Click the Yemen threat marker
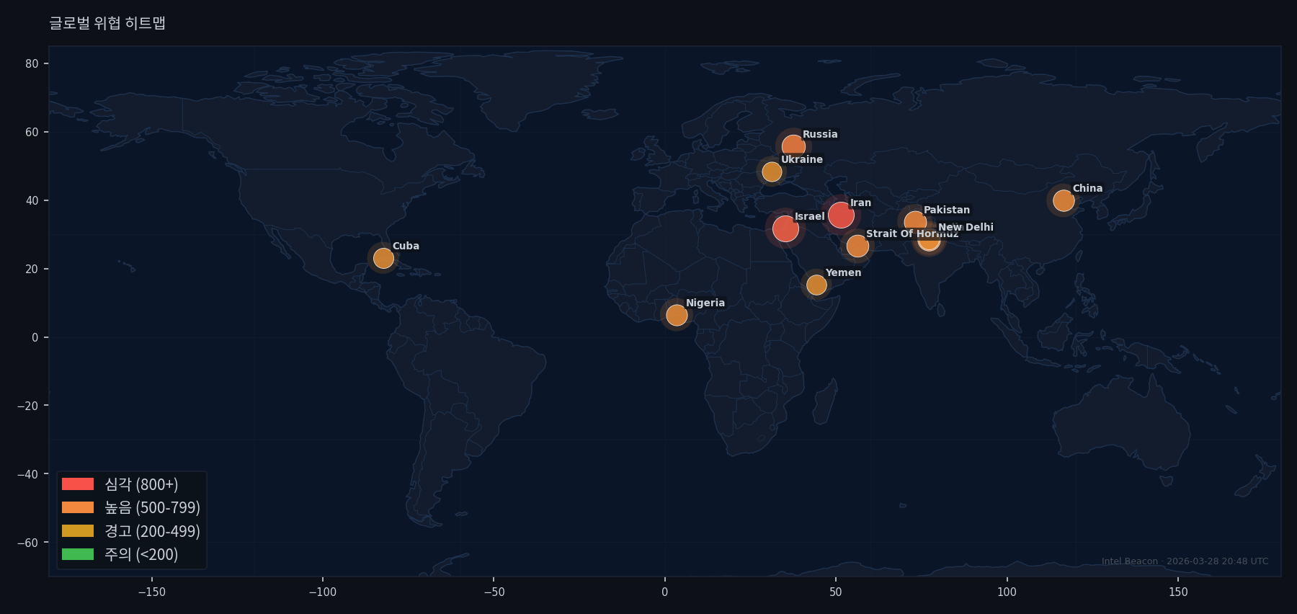Image resolution: width=1297 pixels, height=614 pixels. pos(816,285)
